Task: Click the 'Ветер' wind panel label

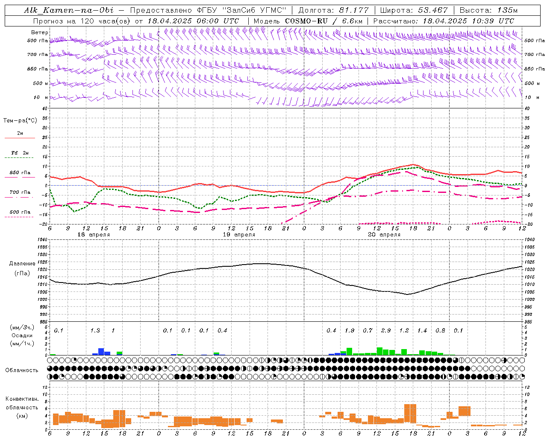Action: tap(40, 32)
